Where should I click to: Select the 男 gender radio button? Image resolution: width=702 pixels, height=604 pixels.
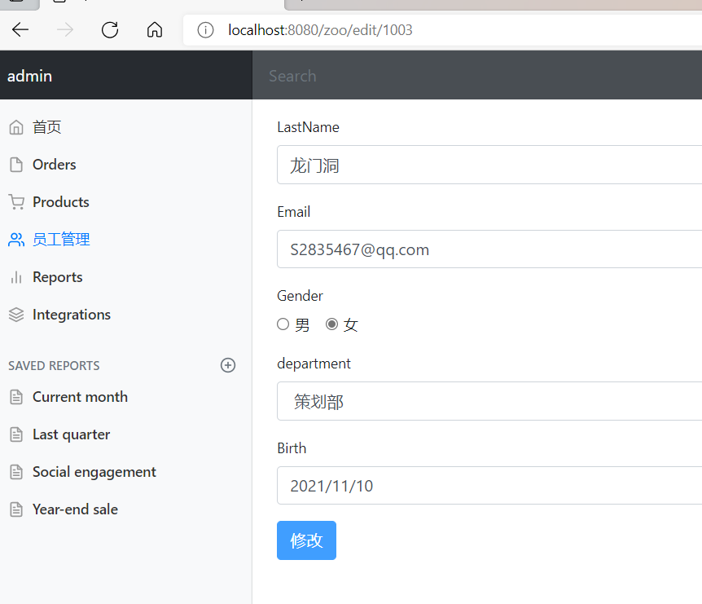click(283, 324)
